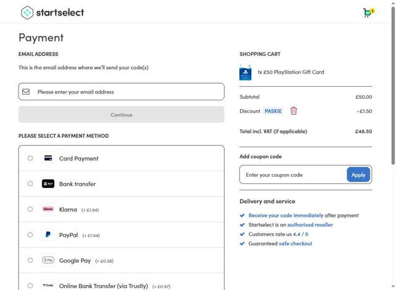Click the Google Pay logo icon
Image resolution: width=396 pixels, height=290 pixels.
48,260
